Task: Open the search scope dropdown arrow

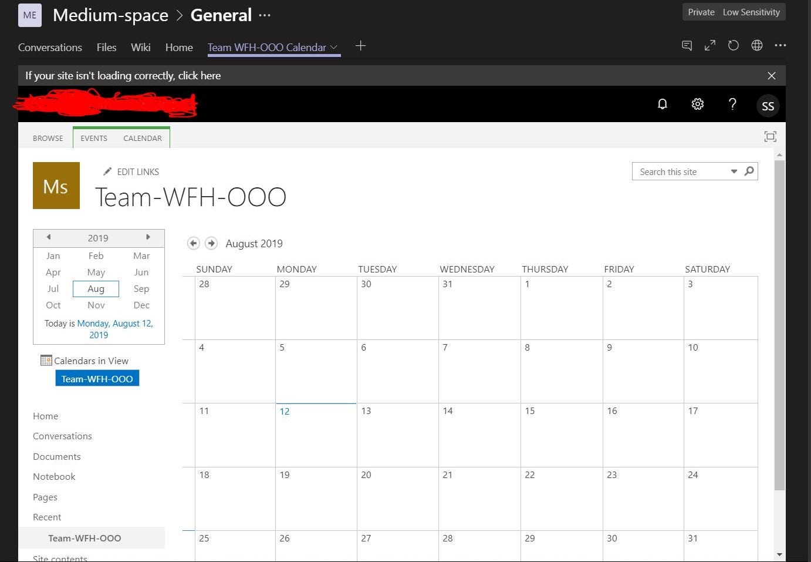Action: click(x=734, y=171)
